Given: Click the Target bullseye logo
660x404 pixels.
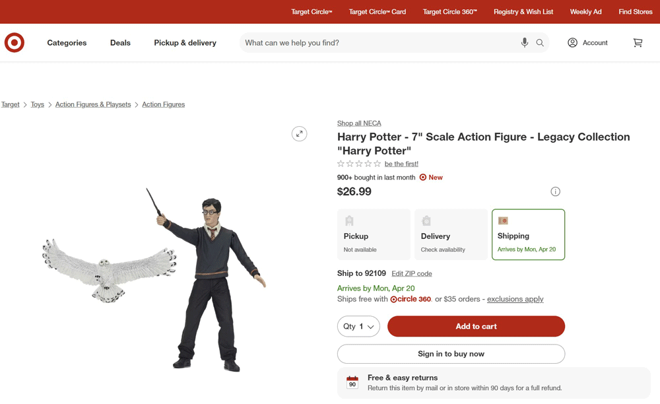Looking at the screenshot, I should [x=15, y=43].
